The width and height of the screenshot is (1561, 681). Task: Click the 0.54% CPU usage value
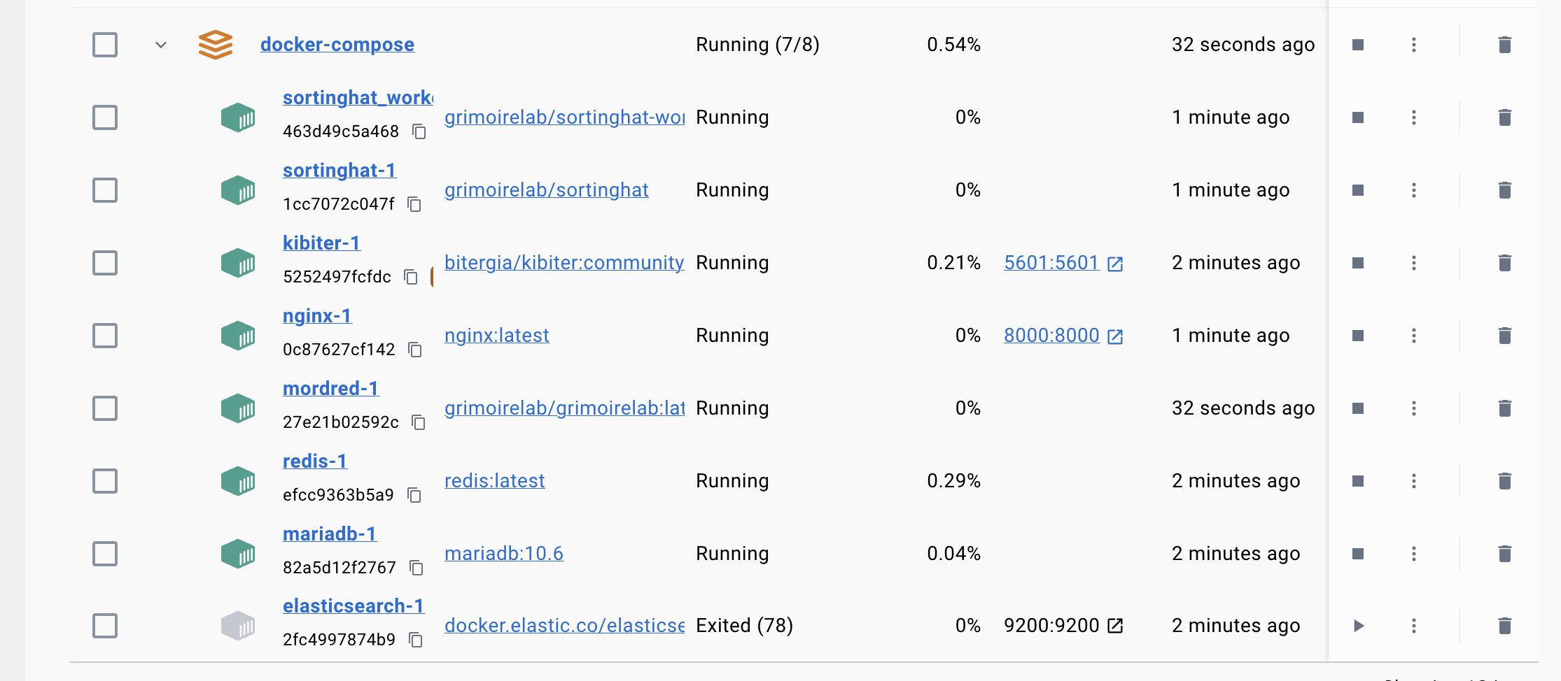pos(953,44)
